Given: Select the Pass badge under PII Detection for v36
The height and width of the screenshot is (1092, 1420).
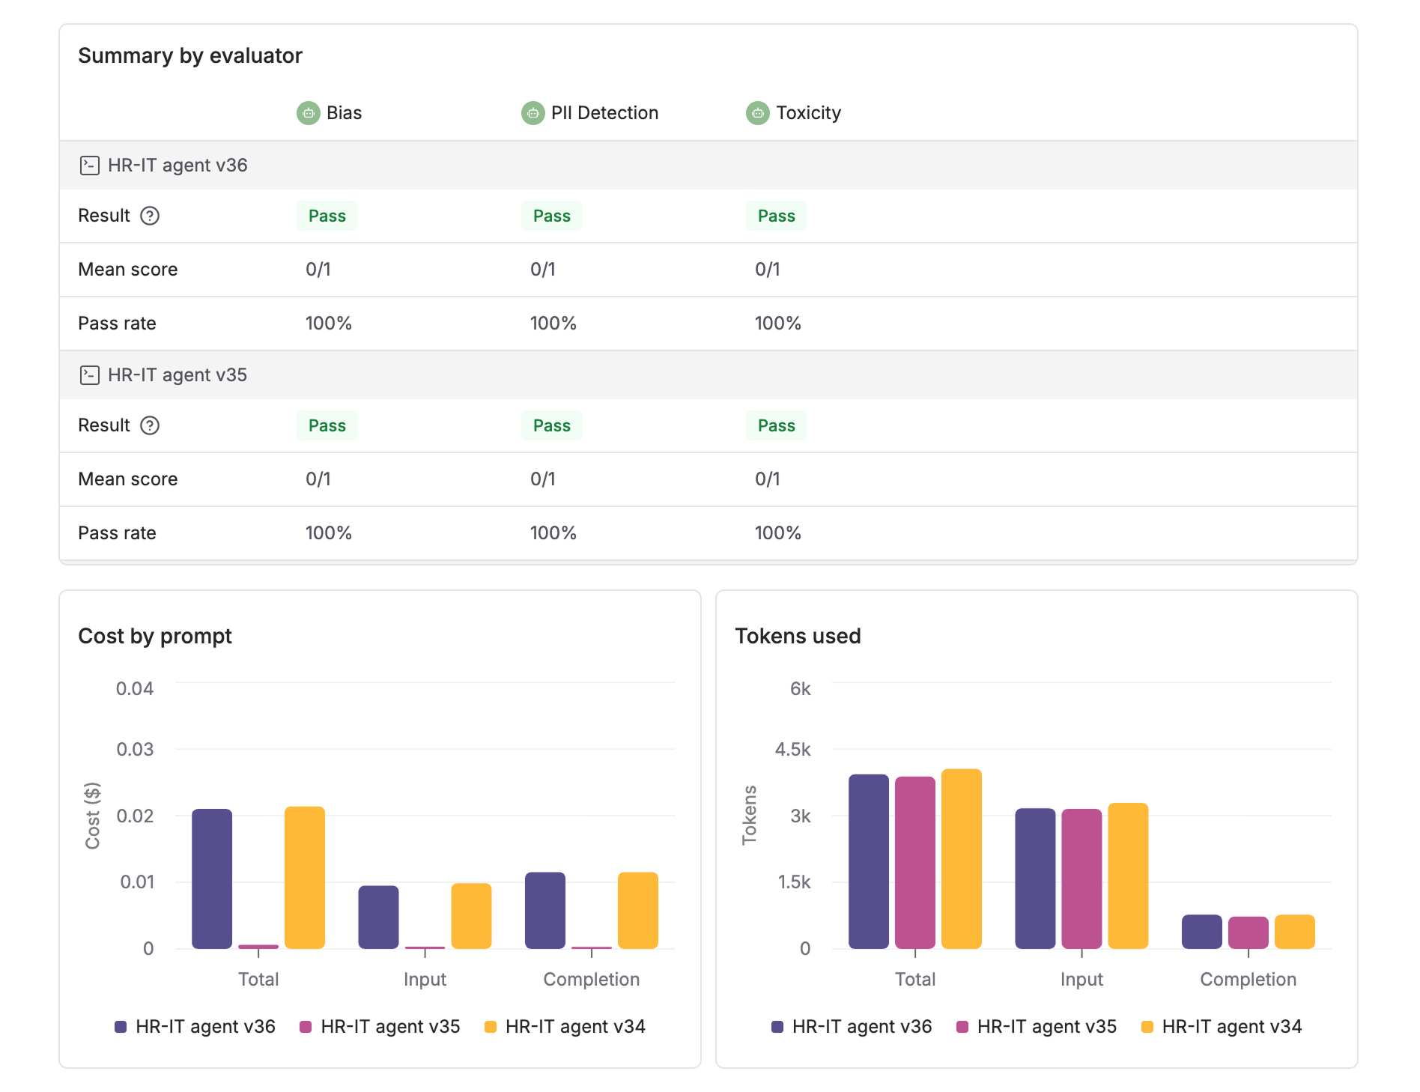Looking at the screenshot, I should click(551, 216).
